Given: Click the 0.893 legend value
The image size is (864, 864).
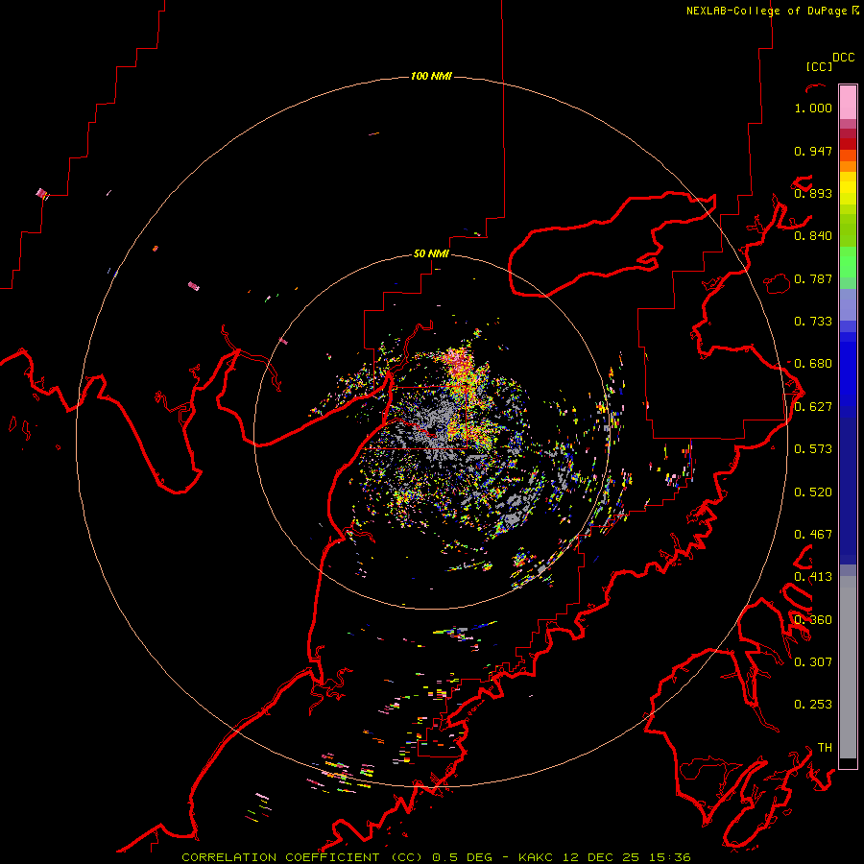Looking at the screenshot, I should coord(813,193).
